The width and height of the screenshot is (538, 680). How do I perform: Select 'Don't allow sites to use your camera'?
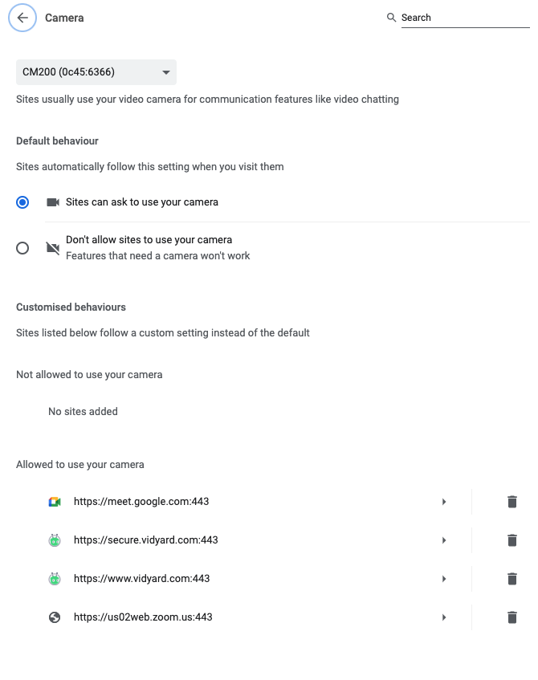tap(22, 248)
